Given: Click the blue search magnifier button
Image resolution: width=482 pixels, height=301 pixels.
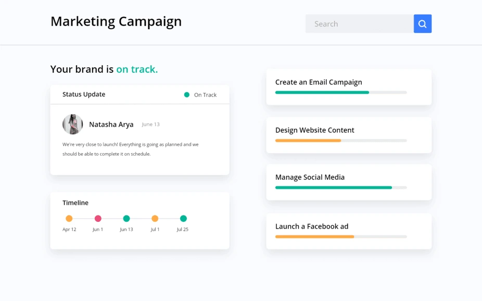Looking at the screenshot, I should (x=422, y=24).
